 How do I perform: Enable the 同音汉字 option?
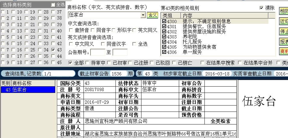tap(103, 44)
